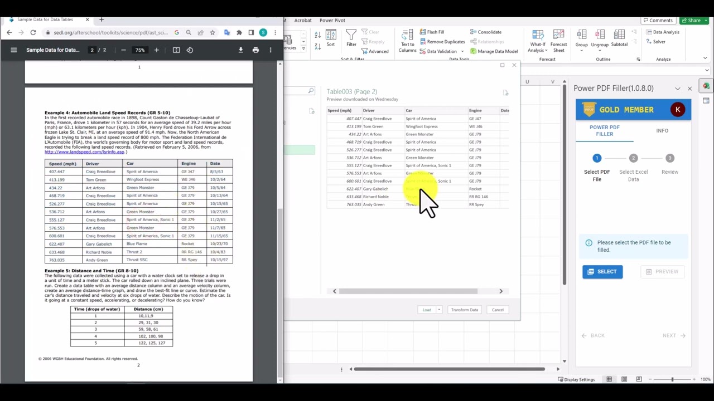
Task: Collapse the Excel ribbon with chevron
Action: [705, 58]
